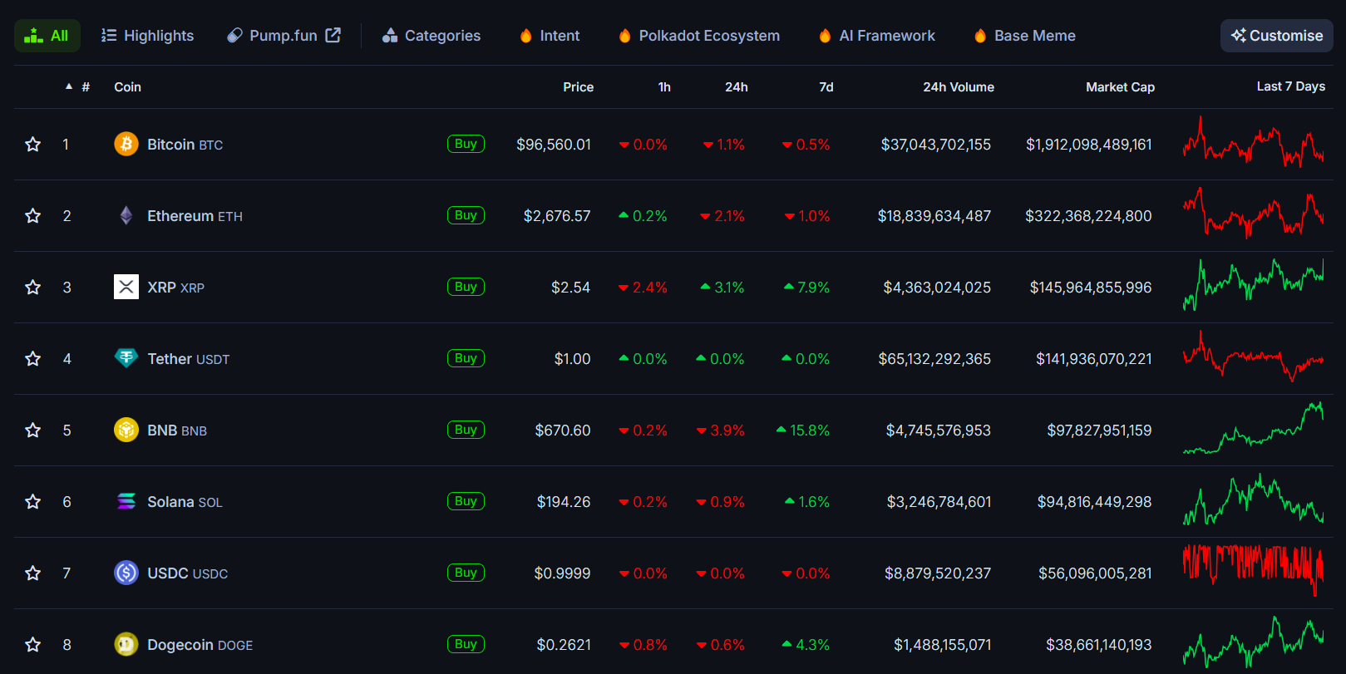View Ethereum 7-day sparkline chart

click(1254, 213)
